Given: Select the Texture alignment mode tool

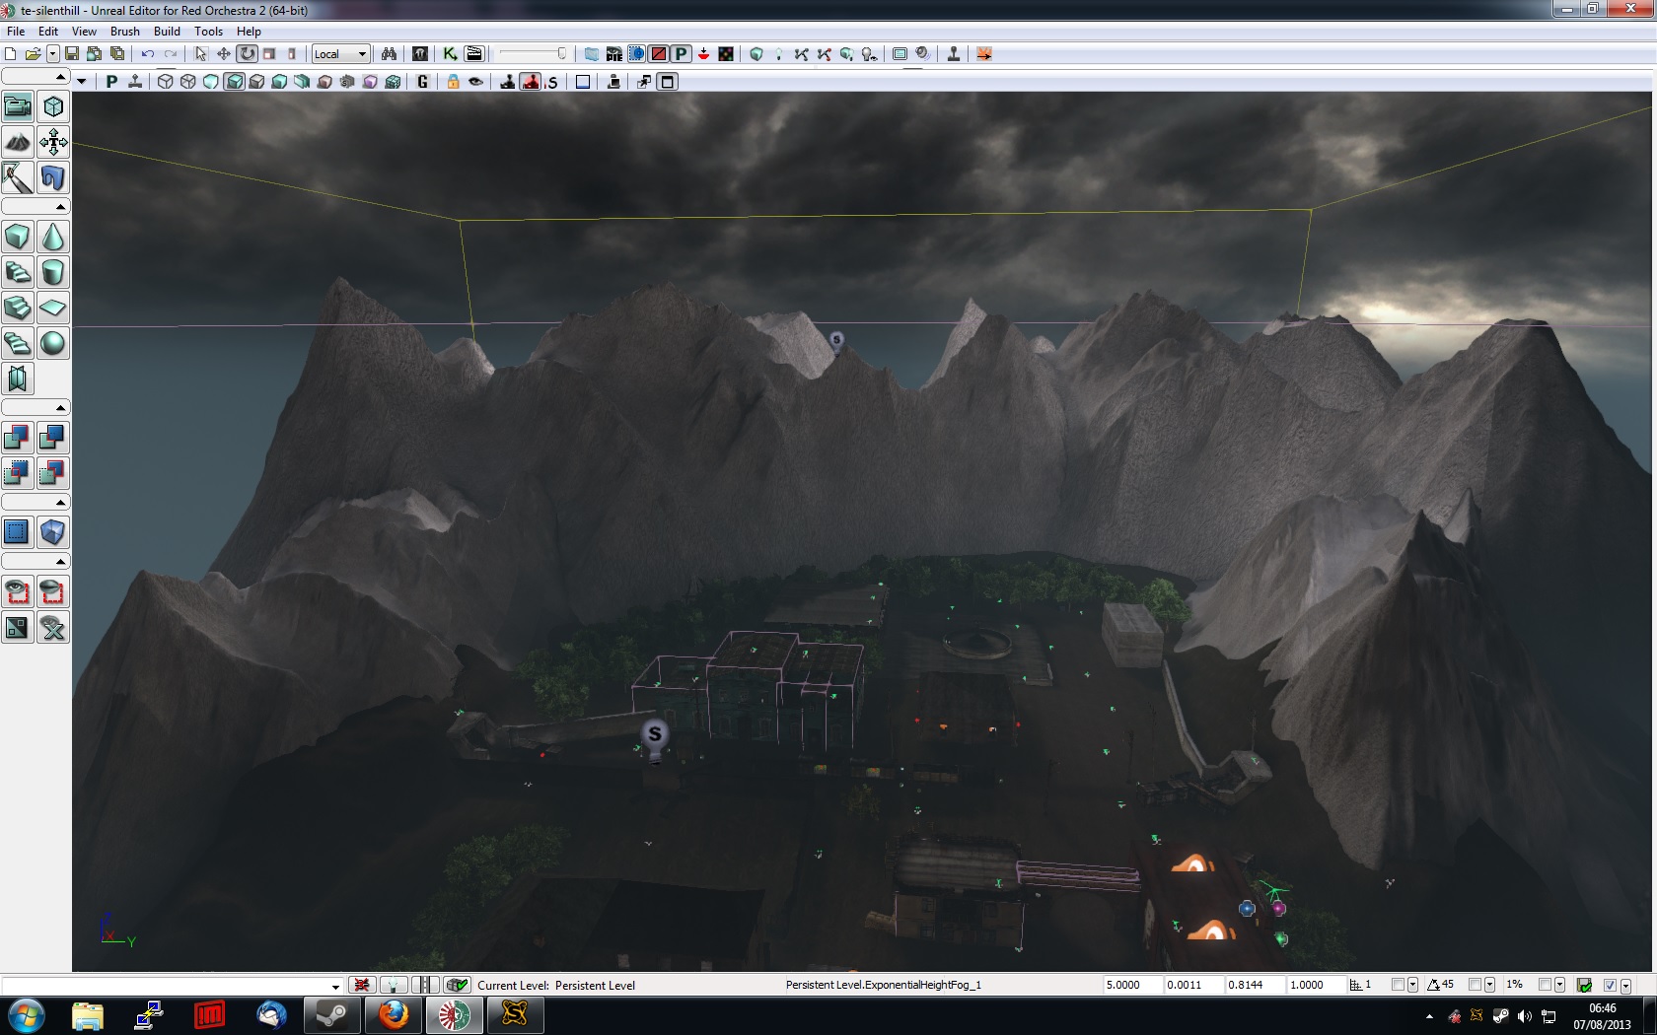Looking at the screenshot, I should point(53,142).
